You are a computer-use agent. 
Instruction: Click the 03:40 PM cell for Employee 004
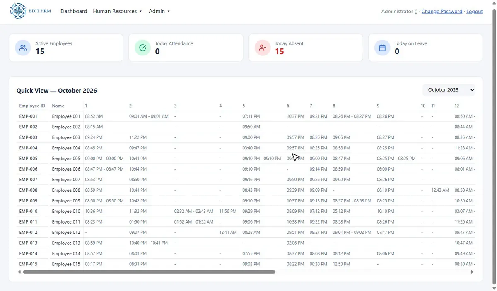click(x=251, y=148)
